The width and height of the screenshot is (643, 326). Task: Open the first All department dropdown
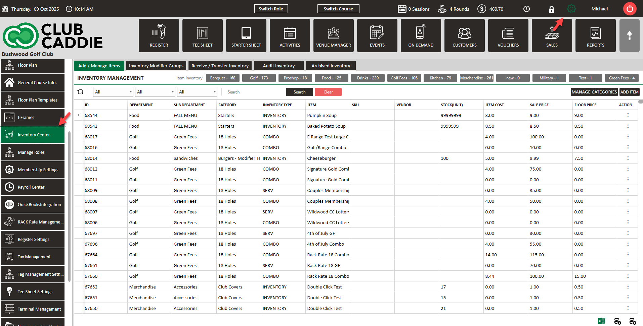point(113,92)
